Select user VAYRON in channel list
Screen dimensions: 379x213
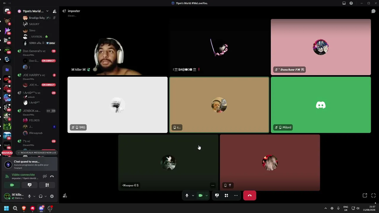tap(39, 37)
